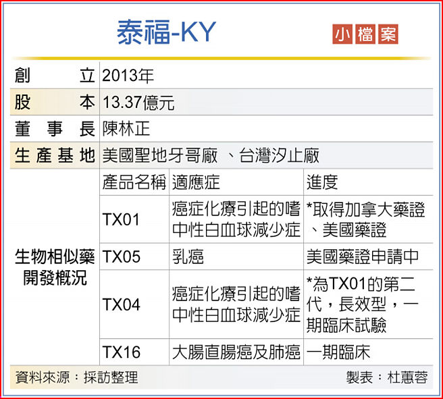Select 美國聖地牙哥廠 text
443x399 pixels.
tap(160, 155)
